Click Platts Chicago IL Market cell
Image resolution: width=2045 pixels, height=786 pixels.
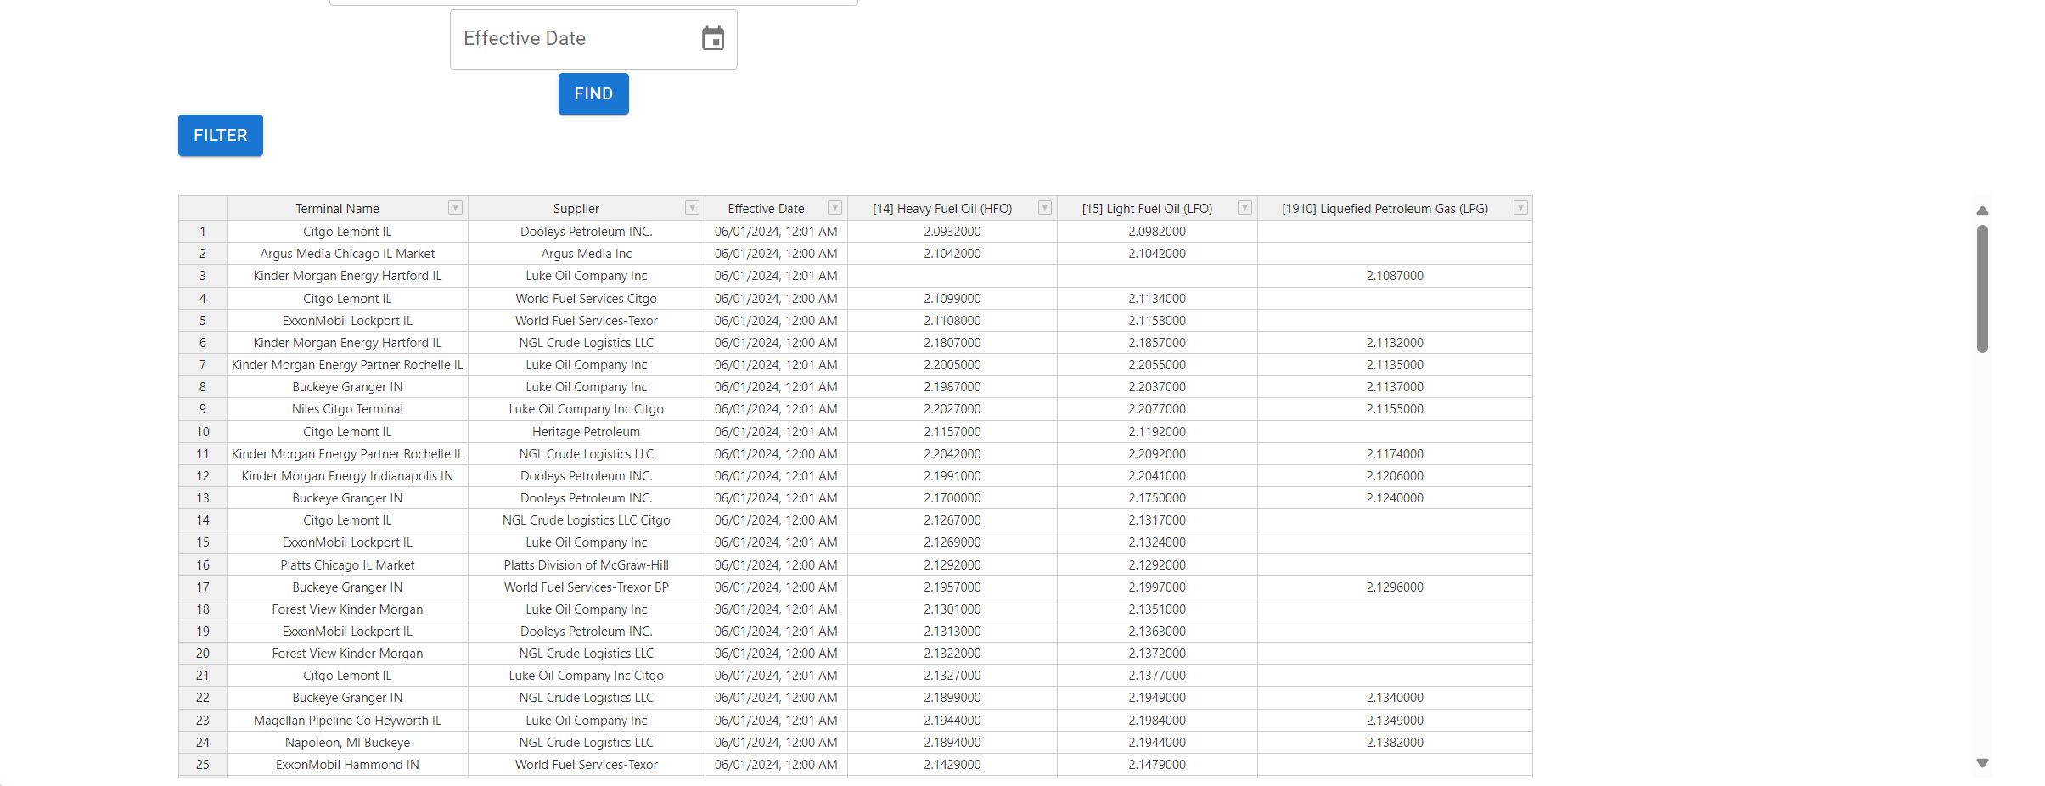347,565
